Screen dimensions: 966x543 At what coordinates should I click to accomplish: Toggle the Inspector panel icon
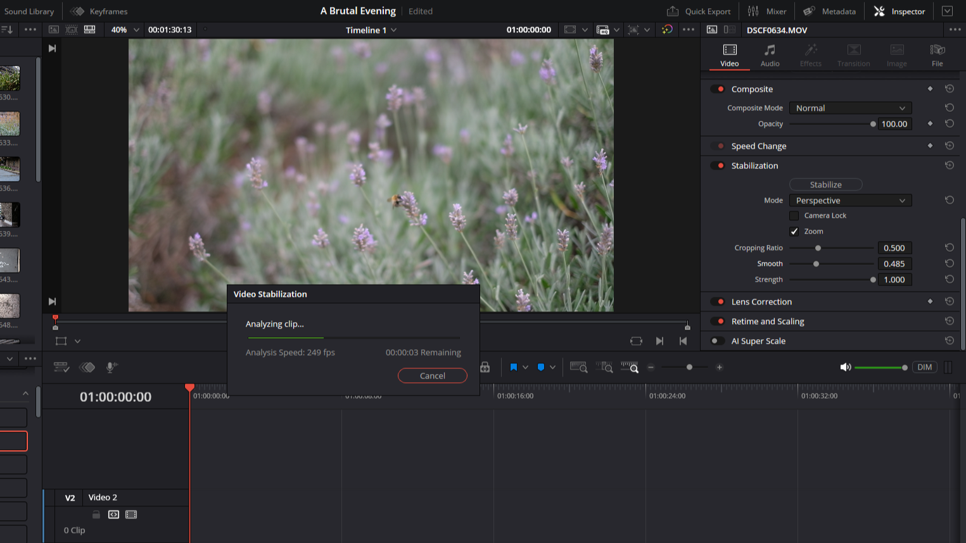pyautogui.click(x=879, y=11)
